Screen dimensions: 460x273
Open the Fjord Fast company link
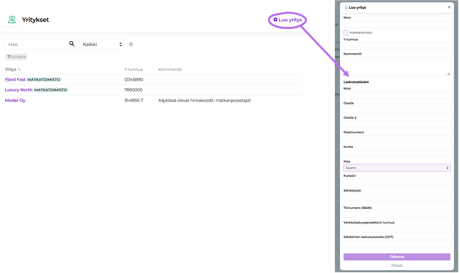click(15, 80)
